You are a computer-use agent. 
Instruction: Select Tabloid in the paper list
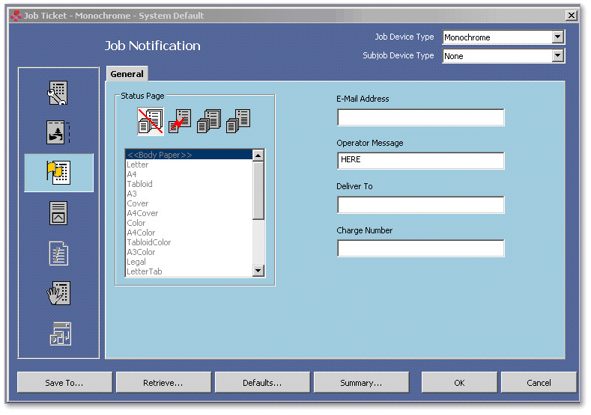139,184
